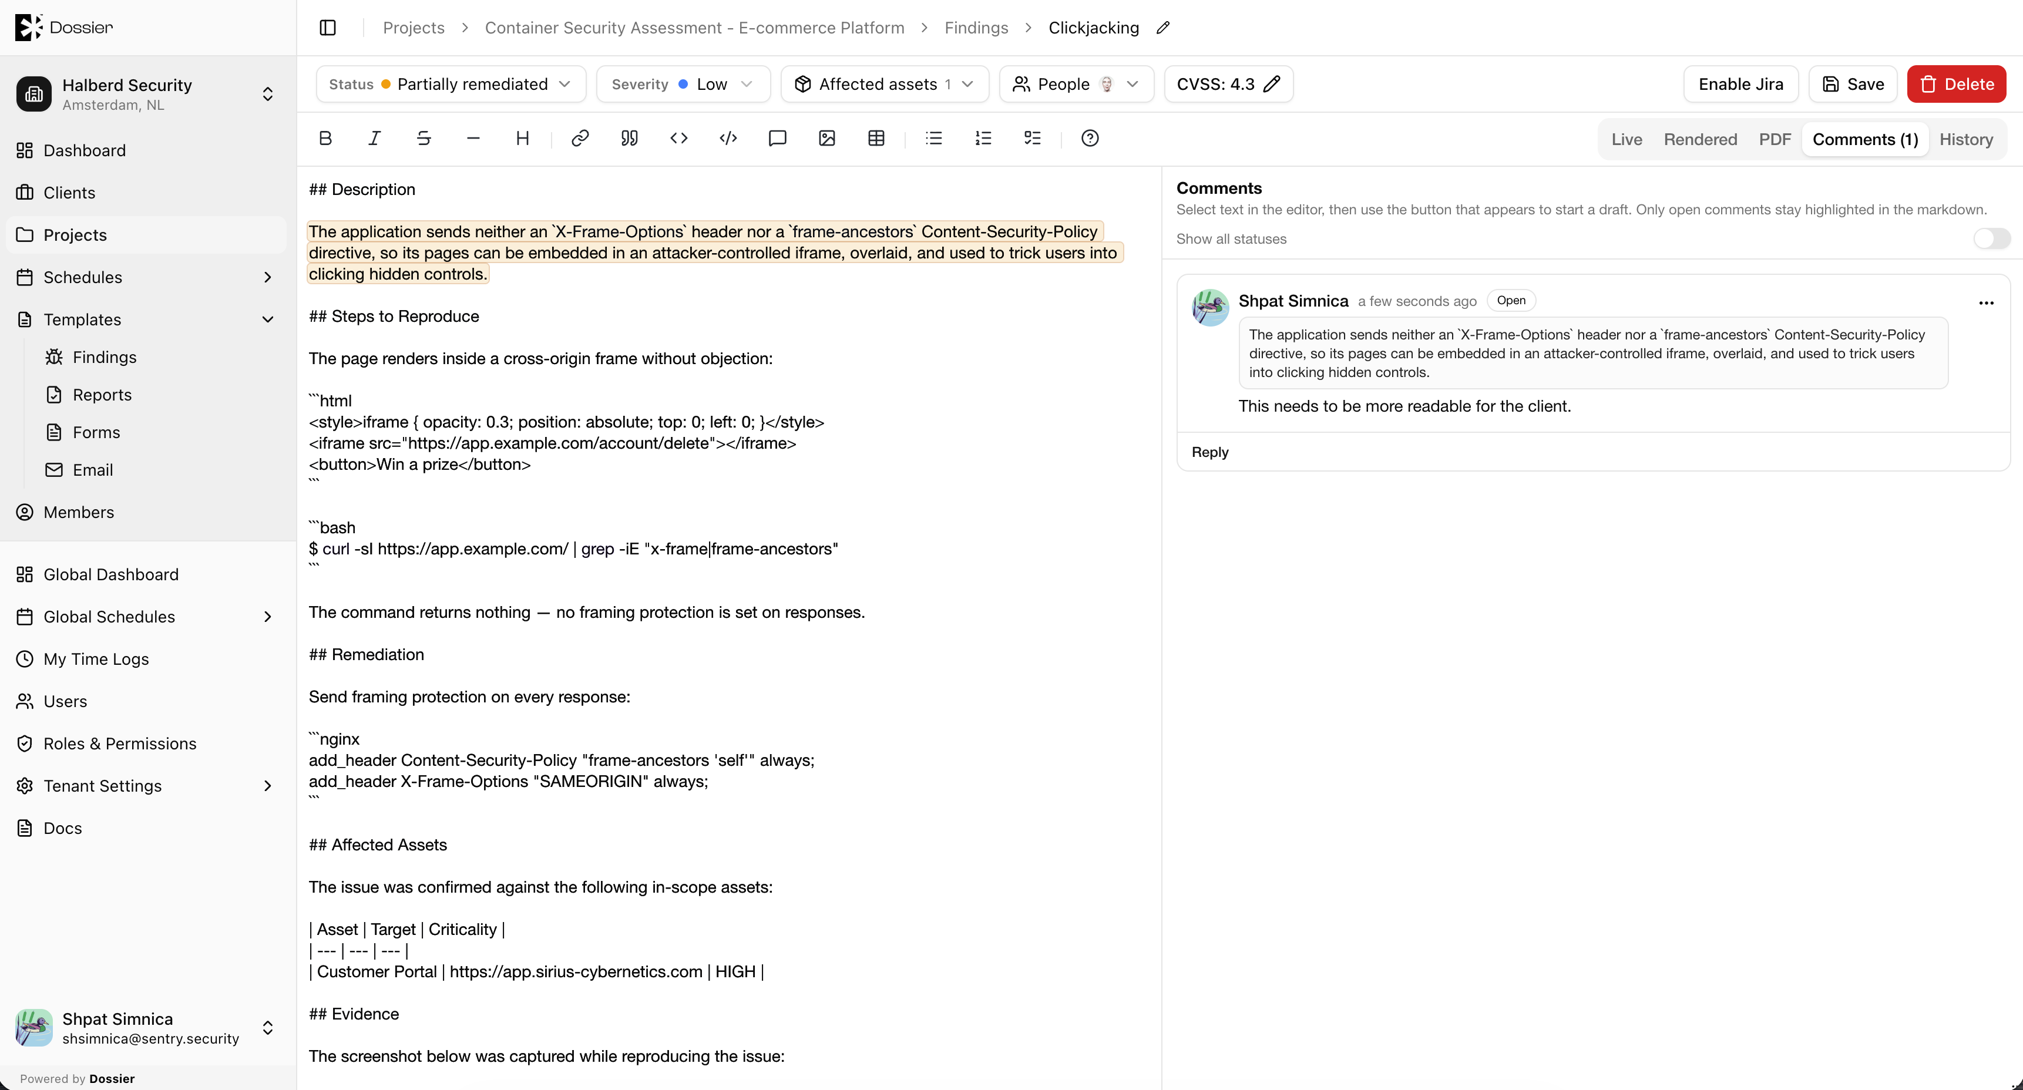The height and width of the screenshot is (1090, 2023).
Task: Open the Status dropdown
Action: point(451,84)
